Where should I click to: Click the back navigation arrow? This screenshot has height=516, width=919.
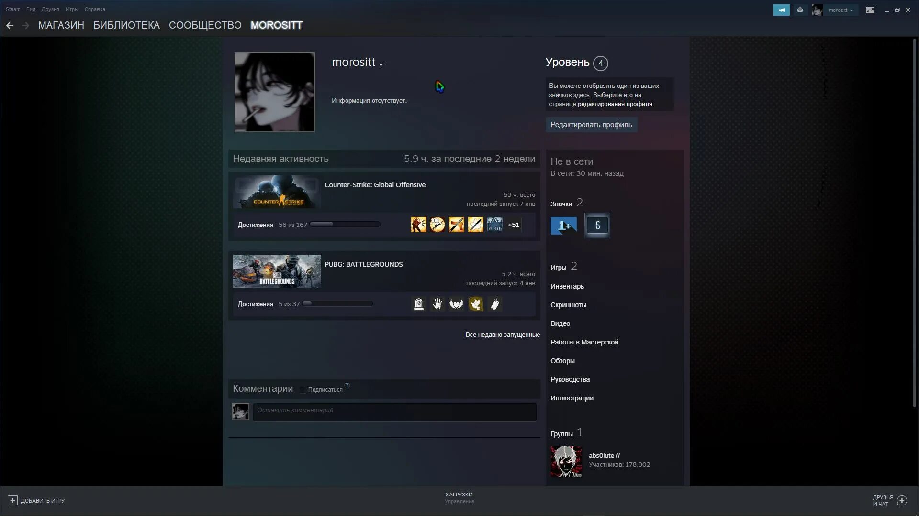pos(10,25)
